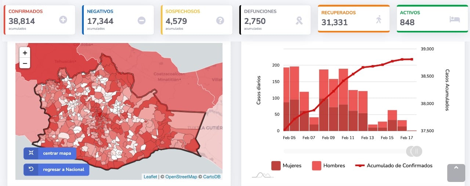The width and height of the screenshot is (470, 186).
Task: Click the 39,000 right axis label
Action: (427, 49)
